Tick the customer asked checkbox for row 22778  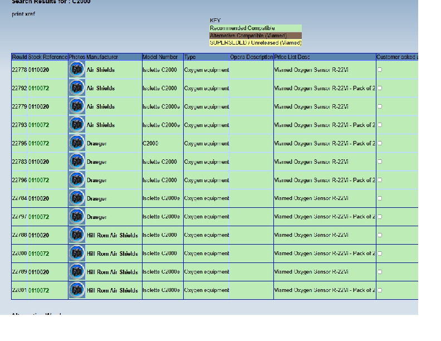[380, 70]
